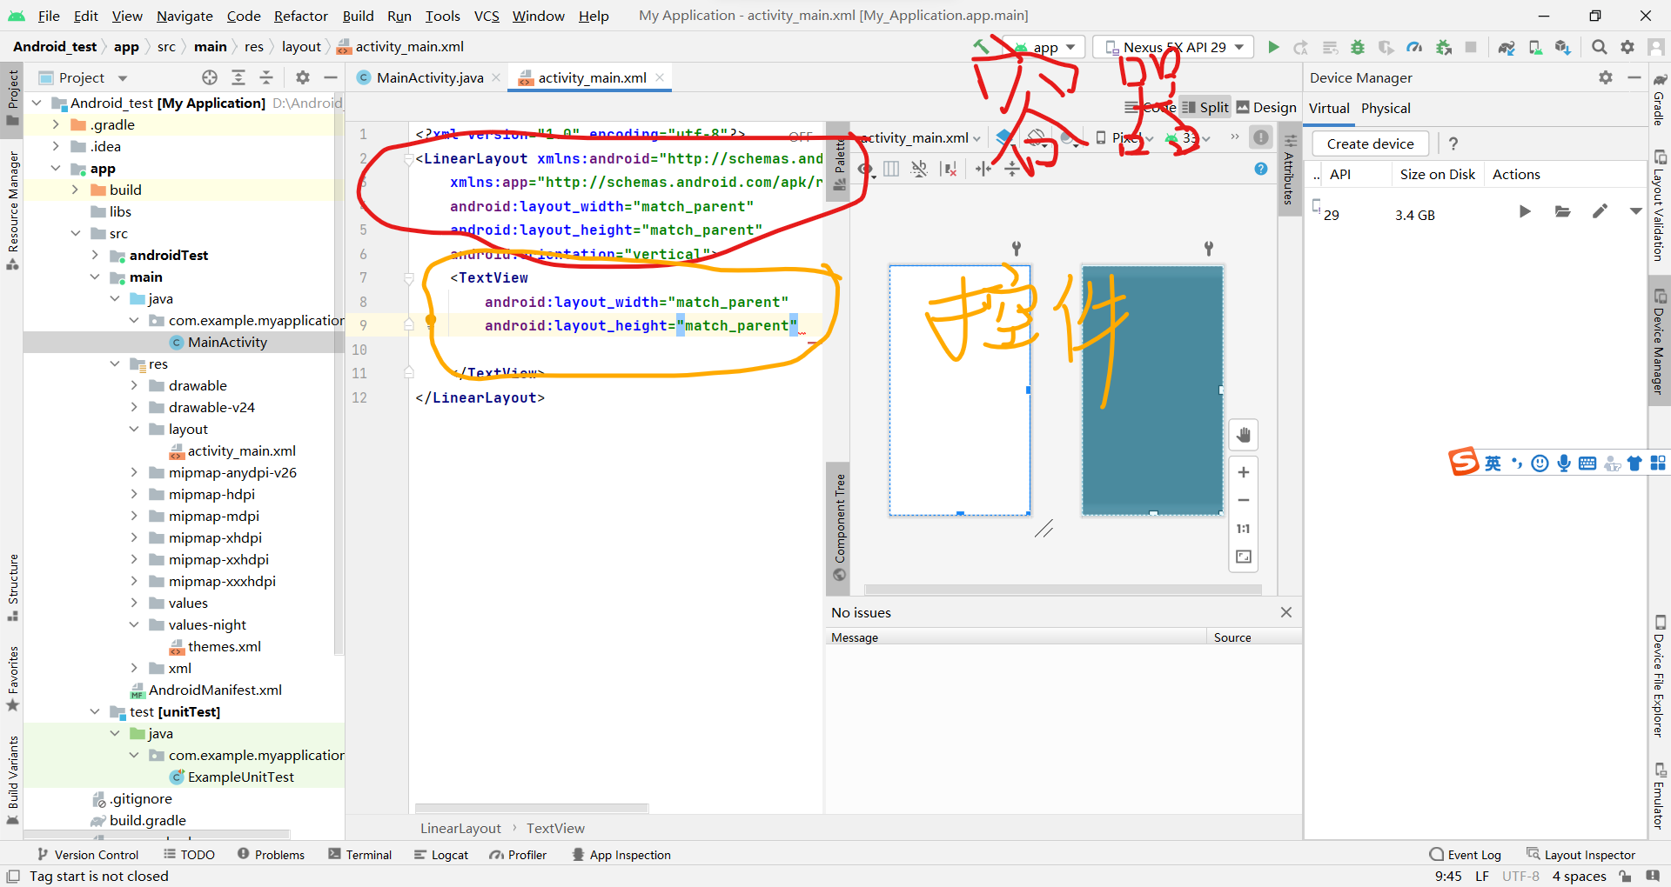
Task: Open the IDE Settings gear icon
Action: [1627, 47]
